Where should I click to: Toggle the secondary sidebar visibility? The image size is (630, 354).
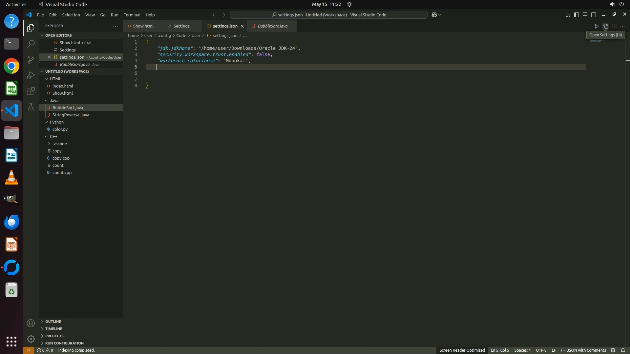594,15
